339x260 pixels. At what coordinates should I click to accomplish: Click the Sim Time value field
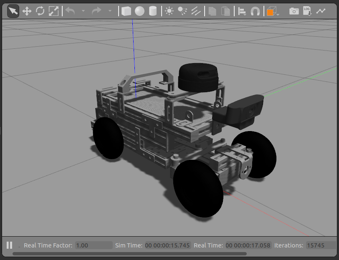168,245
